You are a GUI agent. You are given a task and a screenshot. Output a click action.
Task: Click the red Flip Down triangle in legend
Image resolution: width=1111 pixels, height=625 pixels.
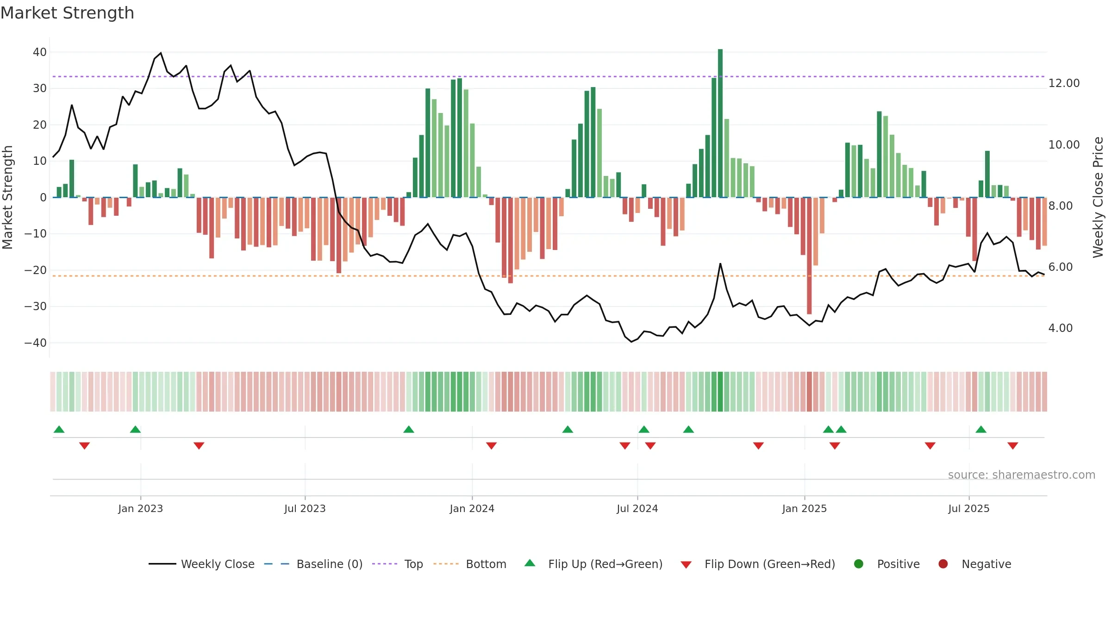[687, 565]
